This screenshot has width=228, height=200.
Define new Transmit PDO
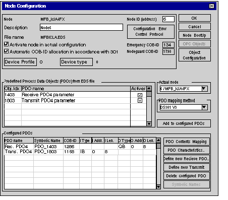click(187, 167)
